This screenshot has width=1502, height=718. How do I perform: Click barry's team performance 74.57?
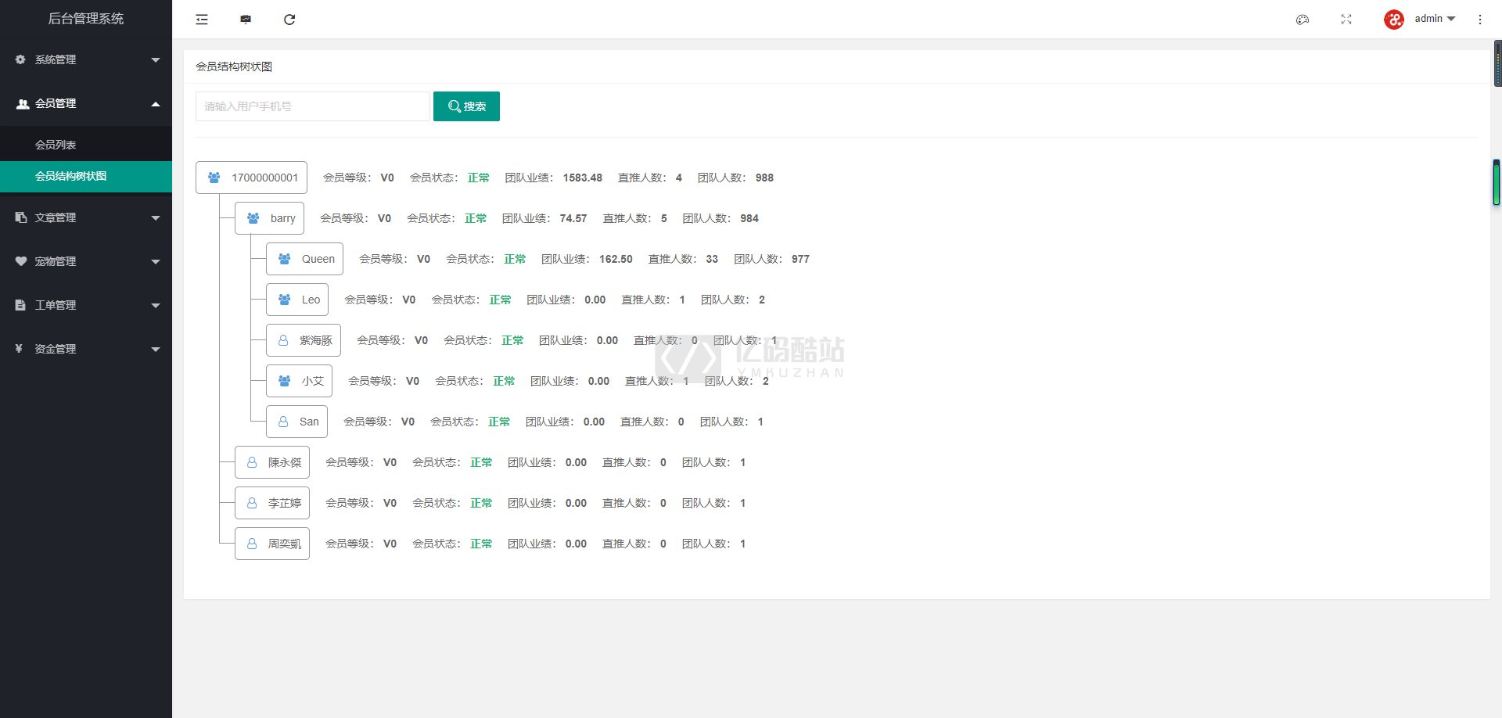tap(573, 218)
